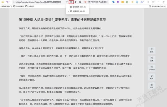
Task: Click 添加到桌面 button
Action: click(x=19, y=6)
